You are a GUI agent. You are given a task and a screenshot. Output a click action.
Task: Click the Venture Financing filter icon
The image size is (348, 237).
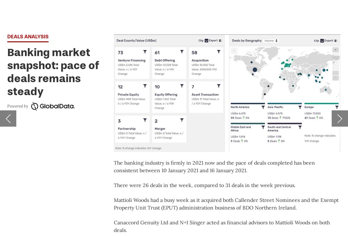tap(145, 52)
